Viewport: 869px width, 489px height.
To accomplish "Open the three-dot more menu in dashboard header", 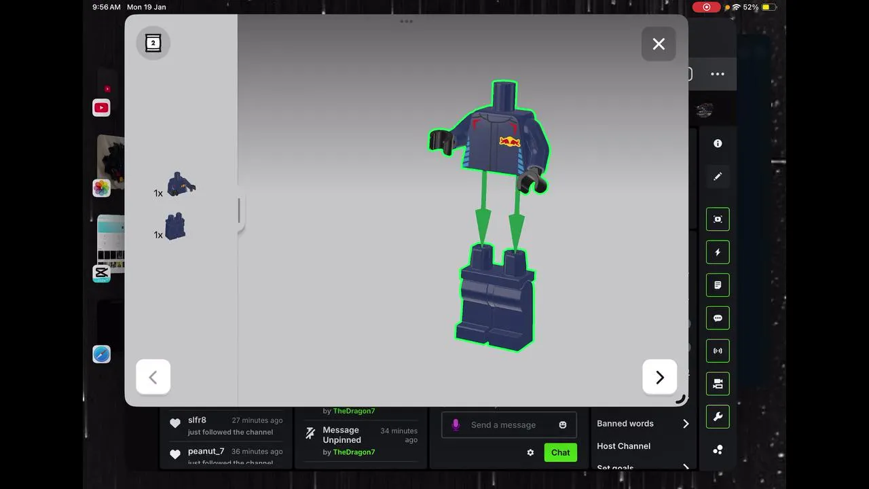I will [x=718, y=74].
